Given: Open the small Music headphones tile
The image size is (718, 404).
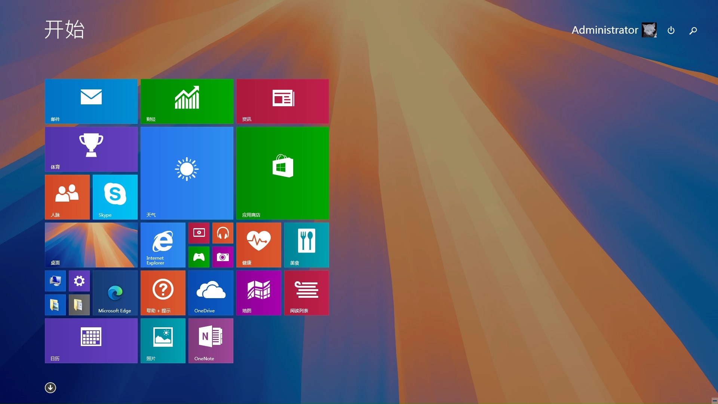Looking at the screenshot, I should pos(223,233).
